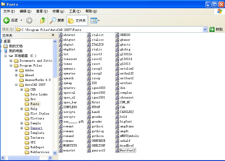
Task: Close the 文件夹 folders pane
Action: coord(53,35)
